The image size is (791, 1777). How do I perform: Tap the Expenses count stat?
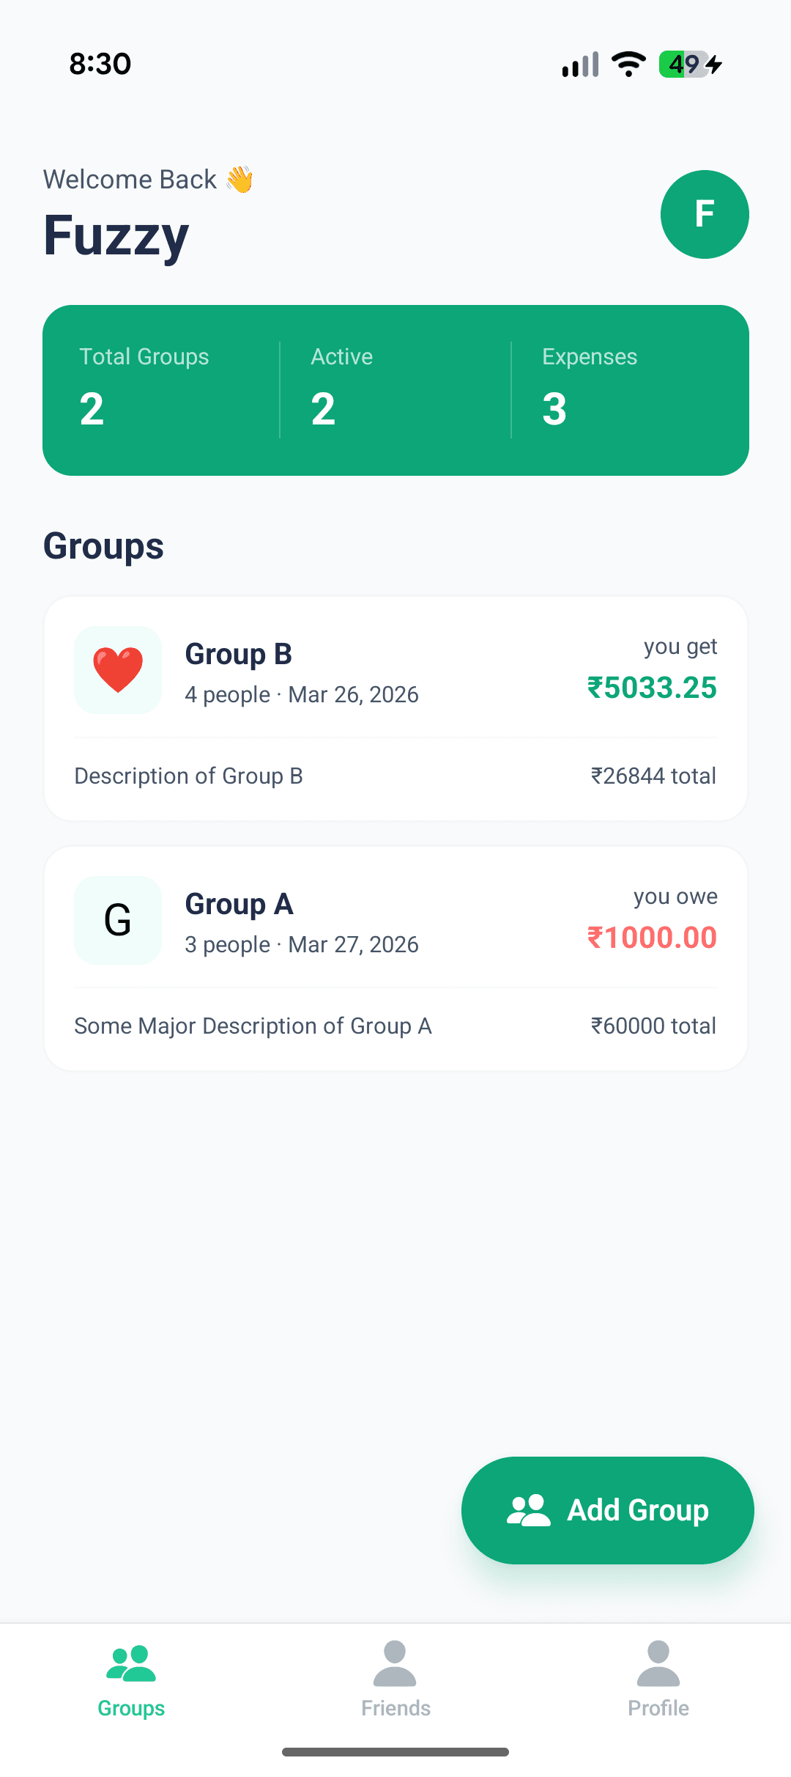(590, 389)
